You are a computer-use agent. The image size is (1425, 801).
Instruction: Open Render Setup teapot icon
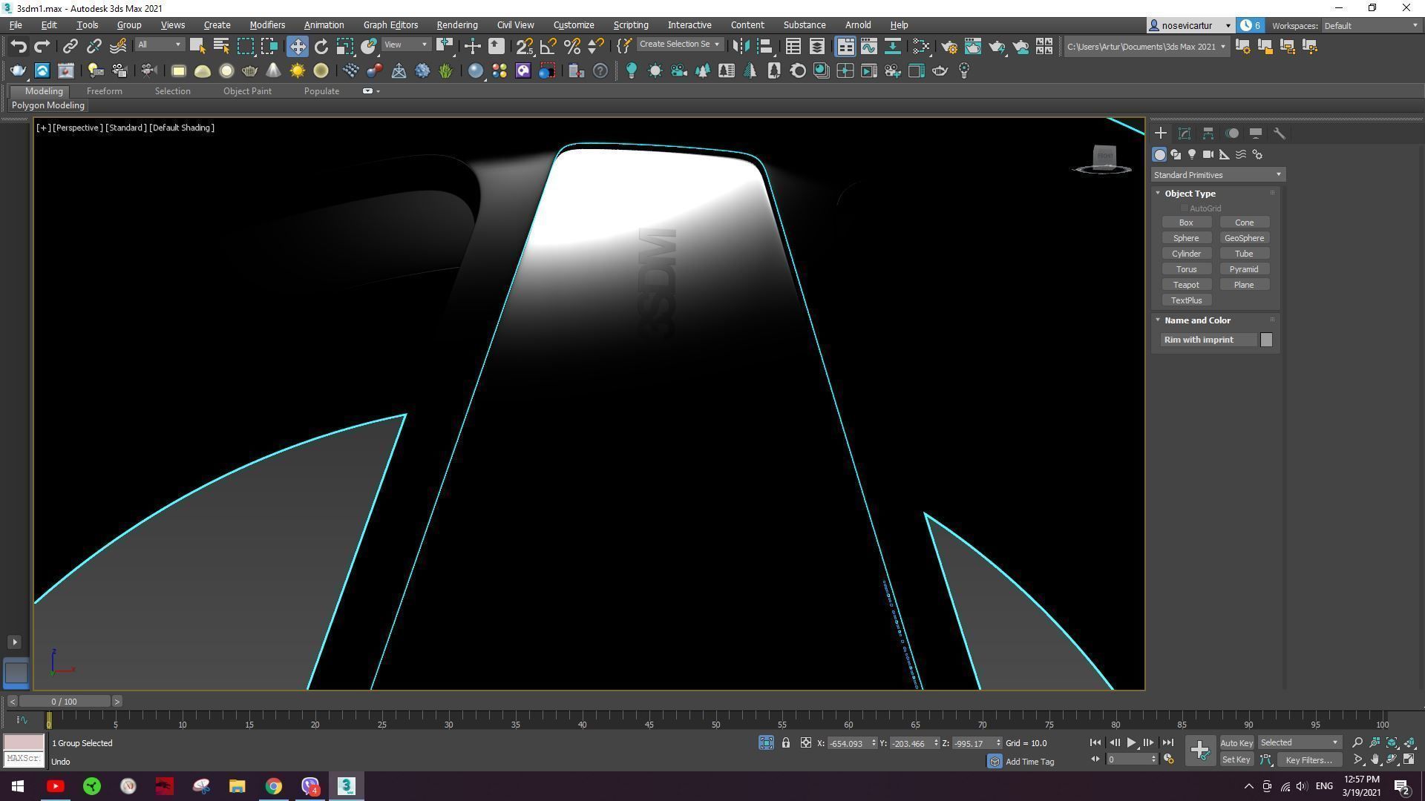pos(949,46)
